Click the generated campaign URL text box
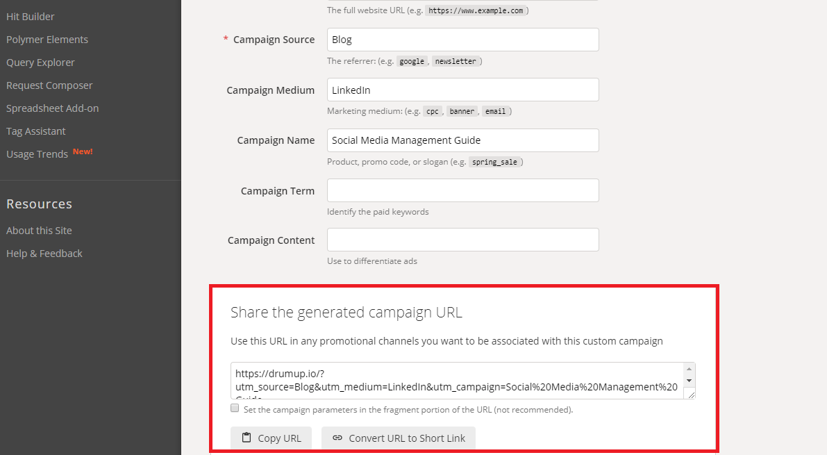 tap(457, 381)
